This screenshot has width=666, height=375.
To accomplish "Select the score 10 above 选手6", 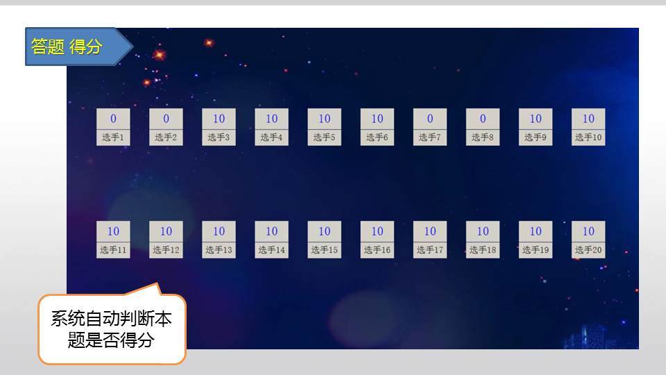I will 377,119.
